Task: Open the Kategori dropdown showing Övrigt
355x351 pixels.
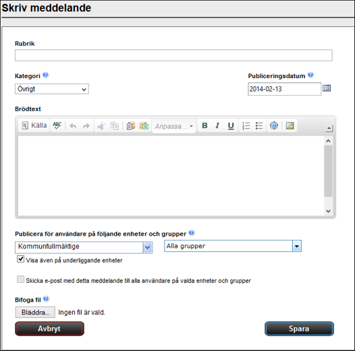Action: coord(52,89)
